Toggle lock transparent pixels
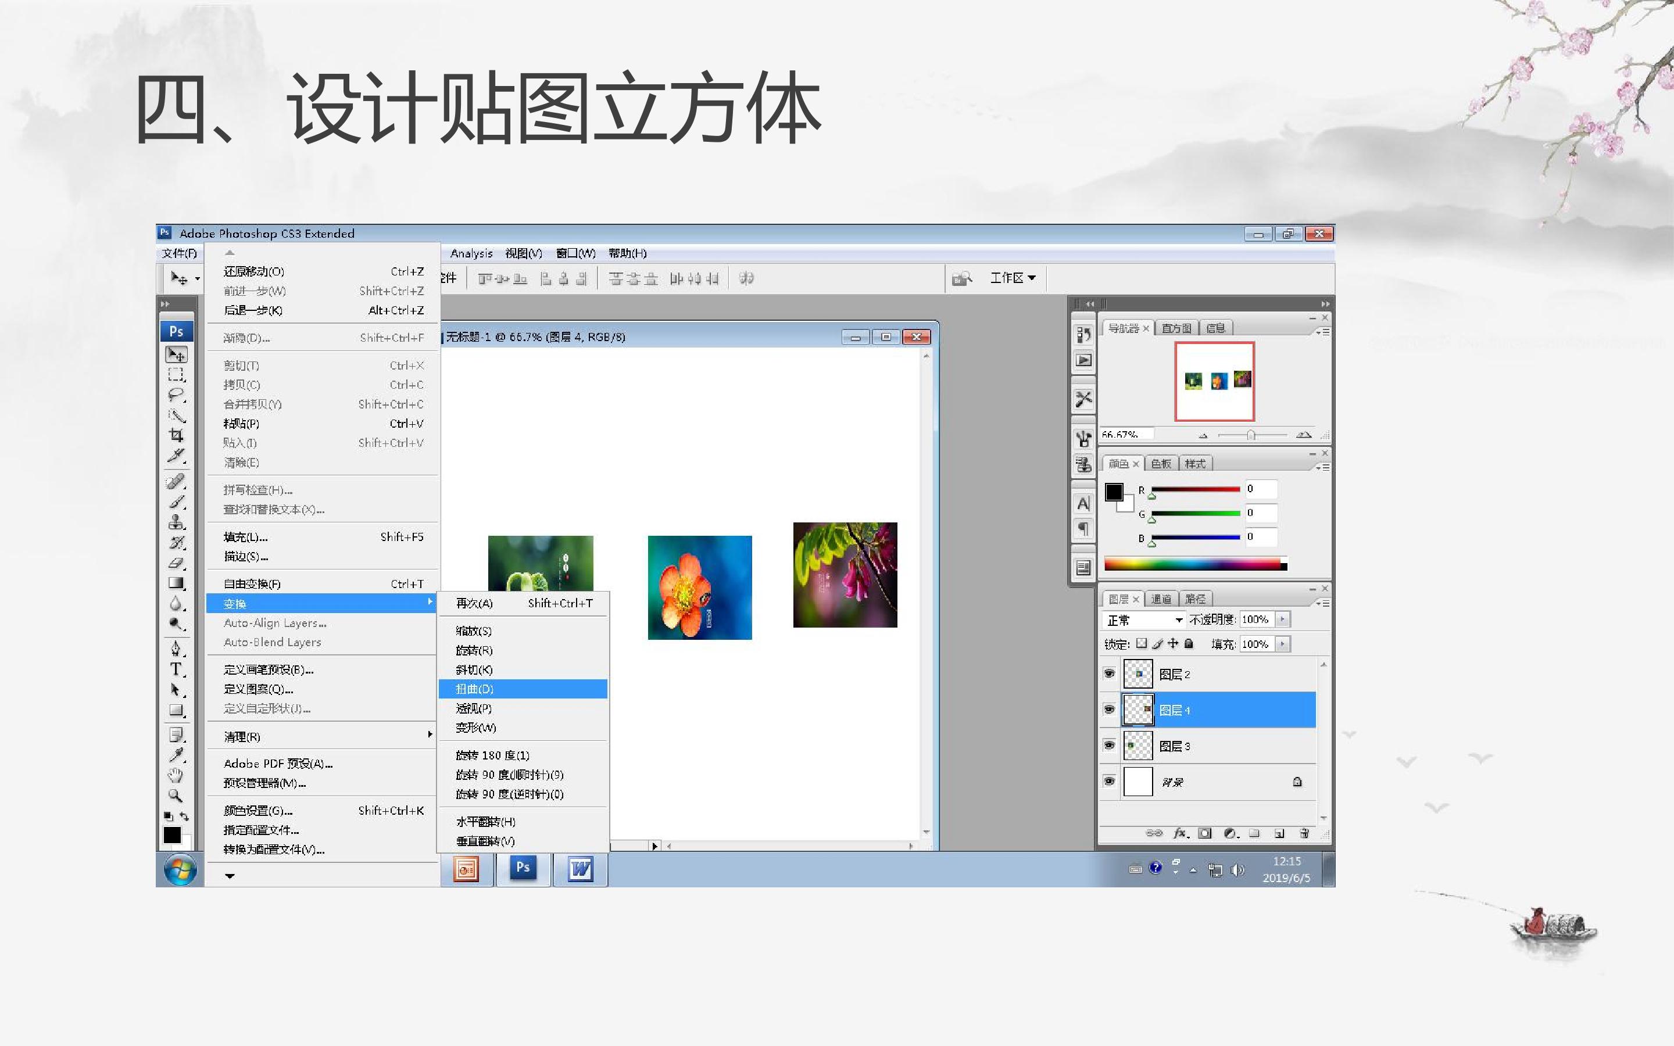The height and width of the screenshot is (1046, 1674). 1142,643
